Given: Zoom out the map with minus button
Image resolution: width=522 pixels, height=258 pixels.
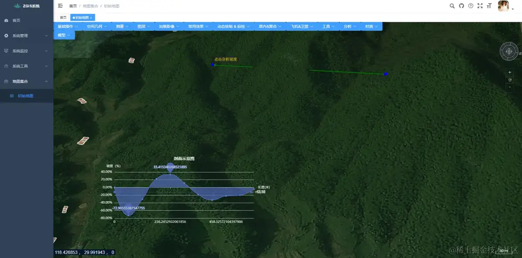Looking at the screenshot, I should click(510, 87).
